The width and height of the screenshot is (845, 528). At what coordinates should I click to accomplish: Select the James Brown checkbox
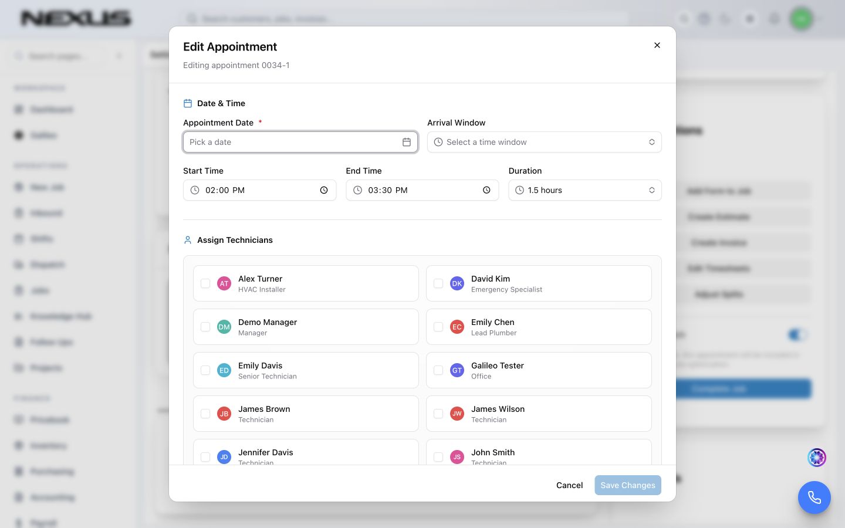(x=205, y=414)
